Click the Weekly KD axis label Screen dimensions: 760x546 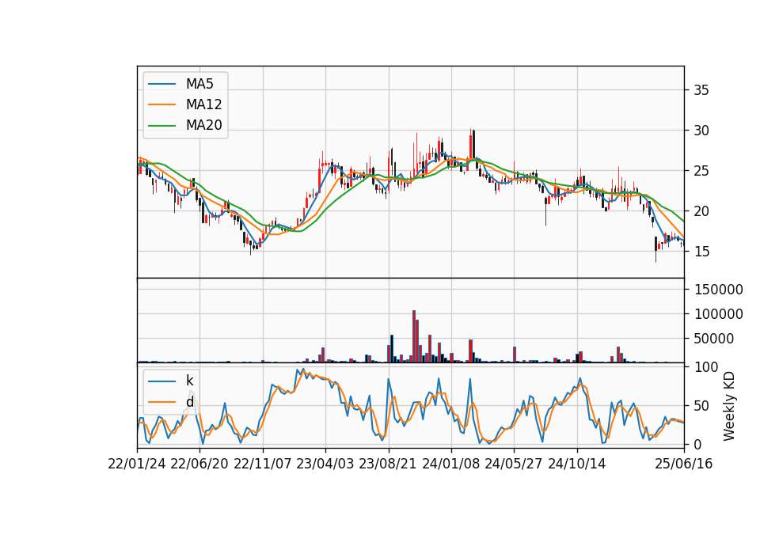(728, 406)
